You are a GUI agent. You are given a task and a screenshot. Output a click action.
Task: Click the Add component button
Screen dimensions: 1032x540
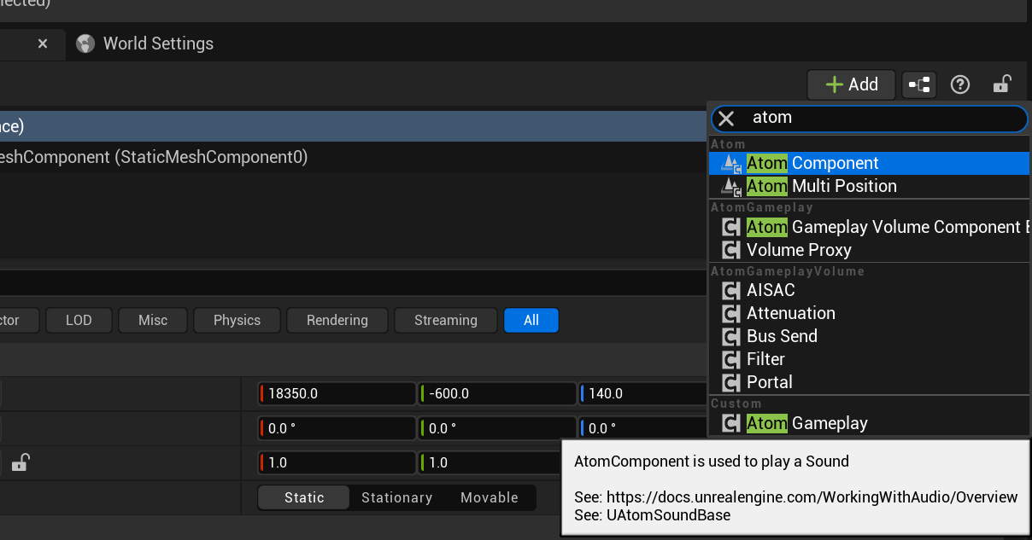tap(851, 84)
